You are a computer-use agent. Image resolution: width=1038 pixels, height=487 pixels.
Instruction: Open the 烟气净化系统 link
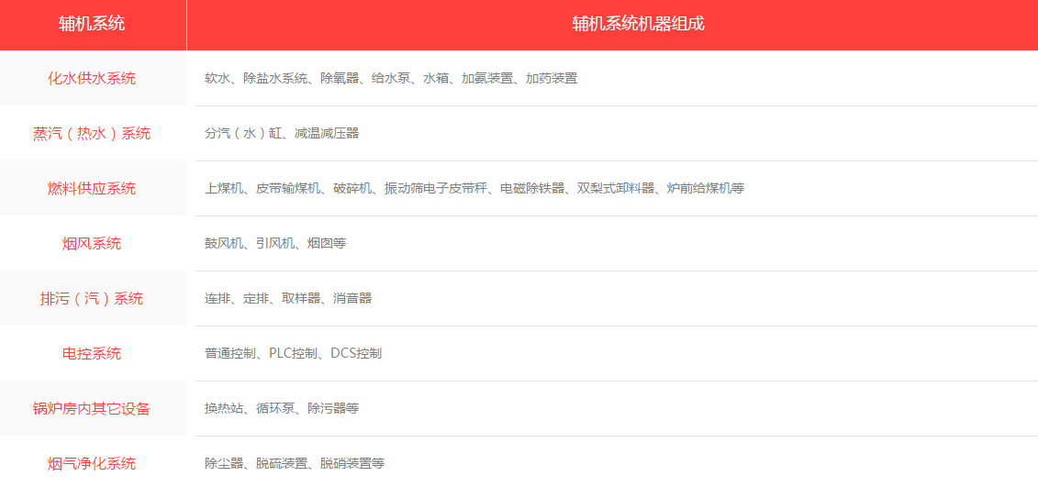[92, 463]
